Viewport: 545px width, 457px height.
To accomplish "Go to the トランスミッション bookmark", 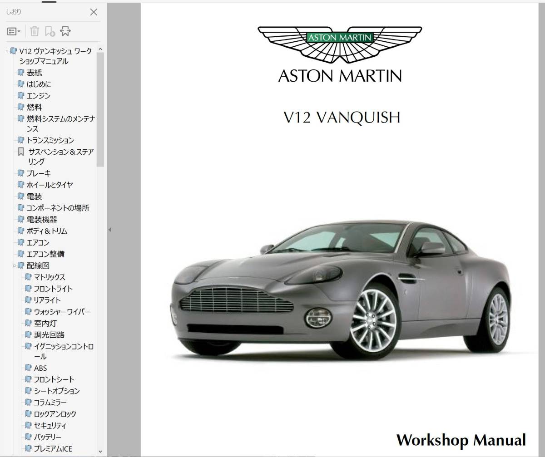I will (50, 140).
